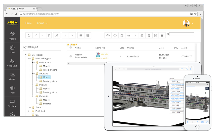Click the sliders icon beside the folder icon
214x133 pixels.
tap(36, 35)
